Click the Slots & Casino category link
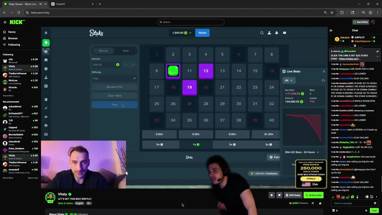 pyautogui.click(x=65, y=203)
